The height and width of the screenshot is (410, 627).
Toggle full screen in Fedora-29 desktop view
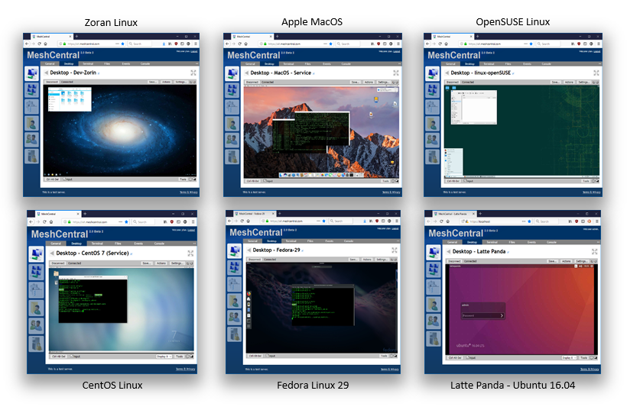coord(395,250)
